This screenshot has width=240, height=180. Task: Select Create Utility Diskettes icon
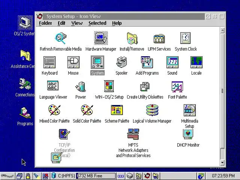click(145, 87)
